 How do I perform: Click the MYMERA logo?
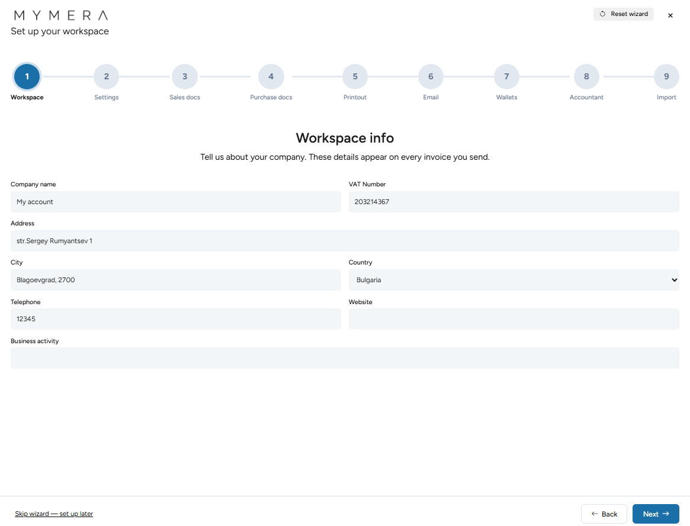pyautogui.click(x=61, y=15)
